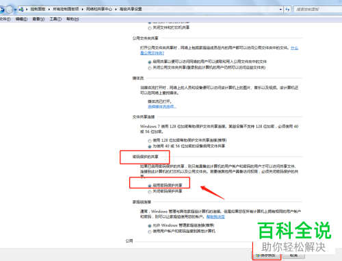Click the 选择媒体流选项... link
342x261 pixels.
pos(162,107)
